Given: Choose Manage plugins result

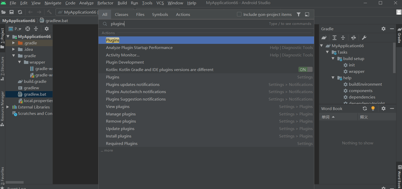Looking at the screenshot, I should (206, 114).
